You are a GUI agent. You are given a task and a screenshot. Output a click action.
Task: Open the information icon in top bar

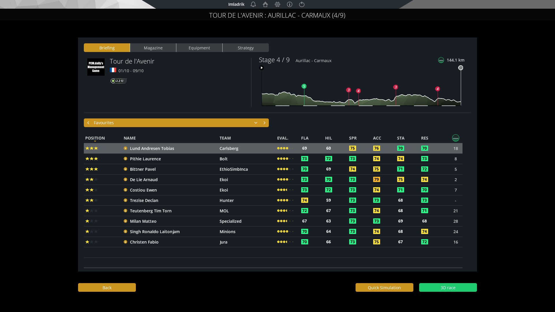pyautogui.click(x=290, y=4)
